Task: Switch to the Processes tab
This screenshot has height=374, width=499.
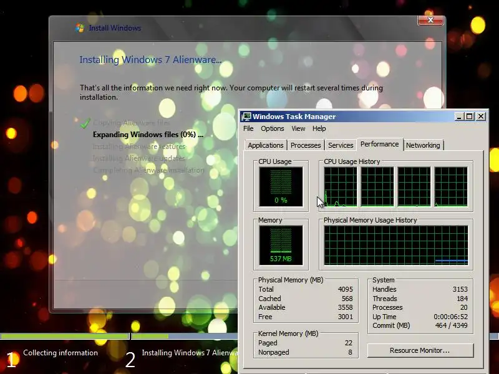Action: pyautogui.click(x=306, y=145)
